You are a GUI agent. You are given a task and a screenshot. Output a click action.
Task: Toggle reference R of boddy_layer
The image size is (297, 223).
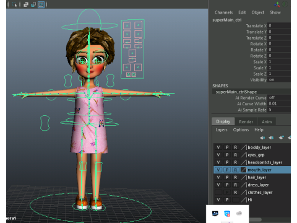point(236,147)
